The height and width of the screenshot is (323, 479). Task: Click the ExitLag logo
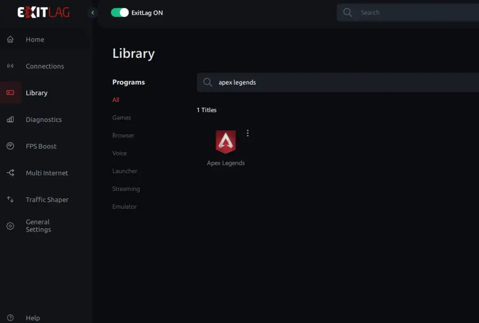pyautogui.click(x=44, y=13)
